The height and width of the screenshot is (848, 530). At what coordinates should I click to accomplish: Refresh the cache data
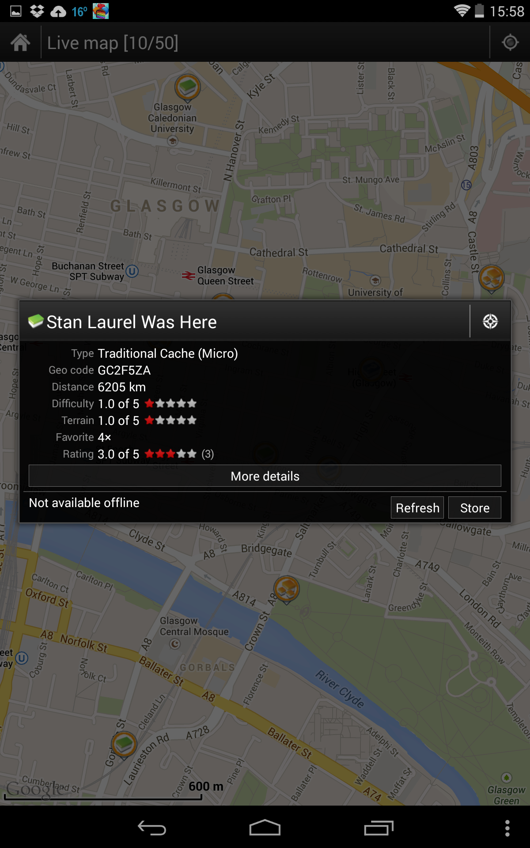417,507
